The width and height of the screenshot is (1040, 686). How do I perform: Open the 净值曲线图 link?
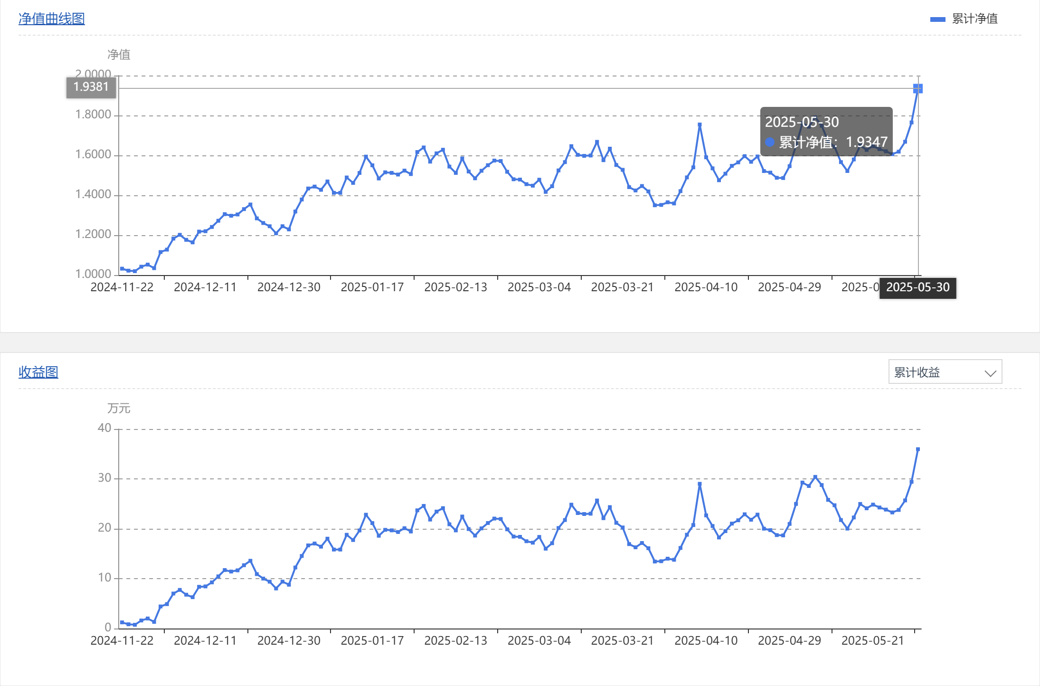51,19
